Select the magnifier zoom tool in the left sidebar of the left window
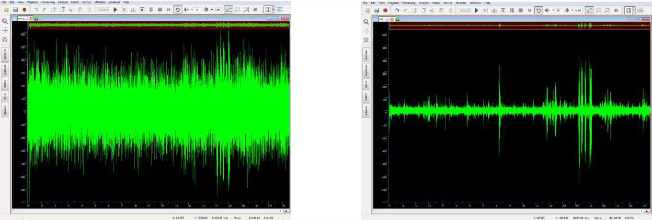Screen dimensions: 652x220 (x=5, y=21)
